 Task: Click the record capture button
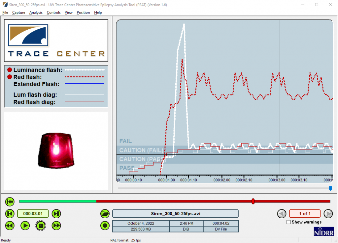click(105, 226)
